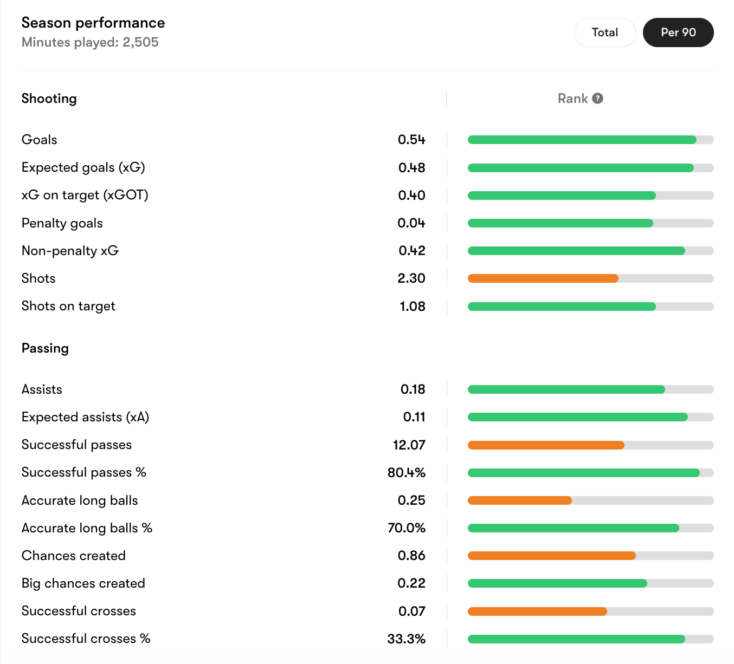734x664 pixels.
Task: Click the Season performance title
Action: (x=93, y=23)
